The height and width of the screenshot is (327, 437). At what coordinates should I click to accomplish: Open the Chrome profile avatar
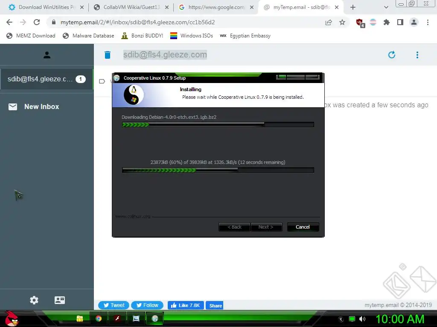414,22
